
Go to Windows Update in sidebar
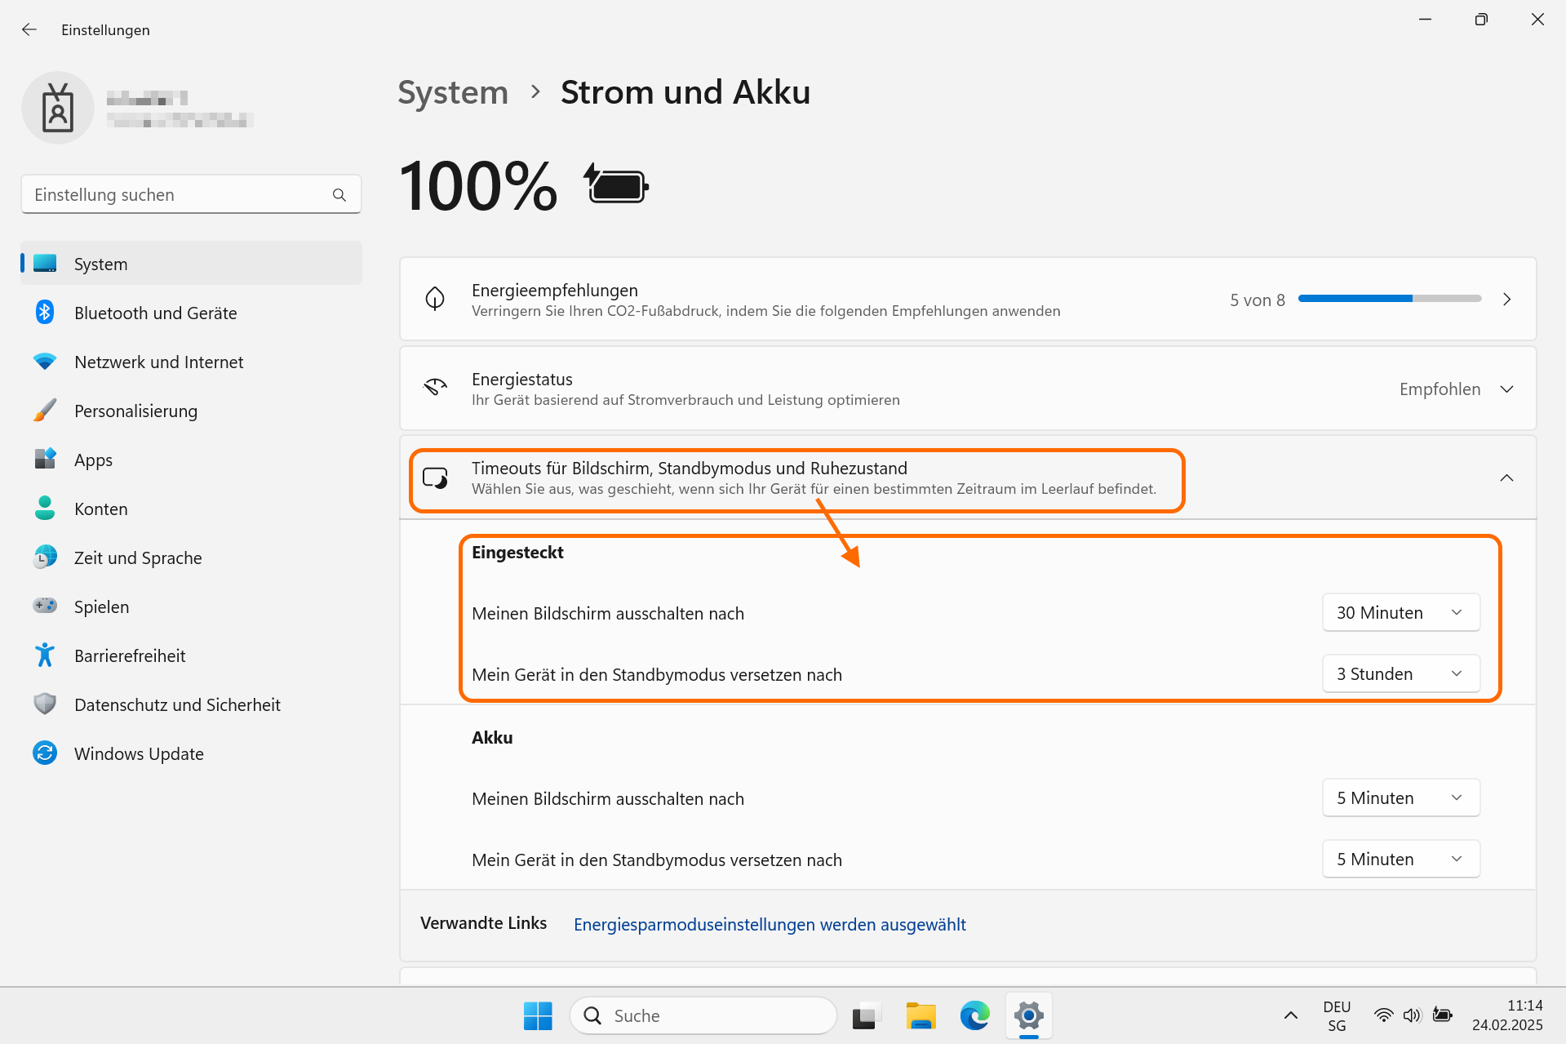coord(139,754)
